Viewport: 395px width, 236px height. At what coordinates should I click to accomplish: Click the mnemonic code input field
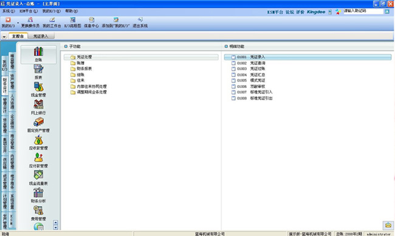click(363, 11)
